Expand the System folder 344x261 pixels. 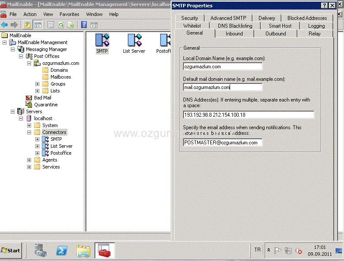(x=29, y=125)
